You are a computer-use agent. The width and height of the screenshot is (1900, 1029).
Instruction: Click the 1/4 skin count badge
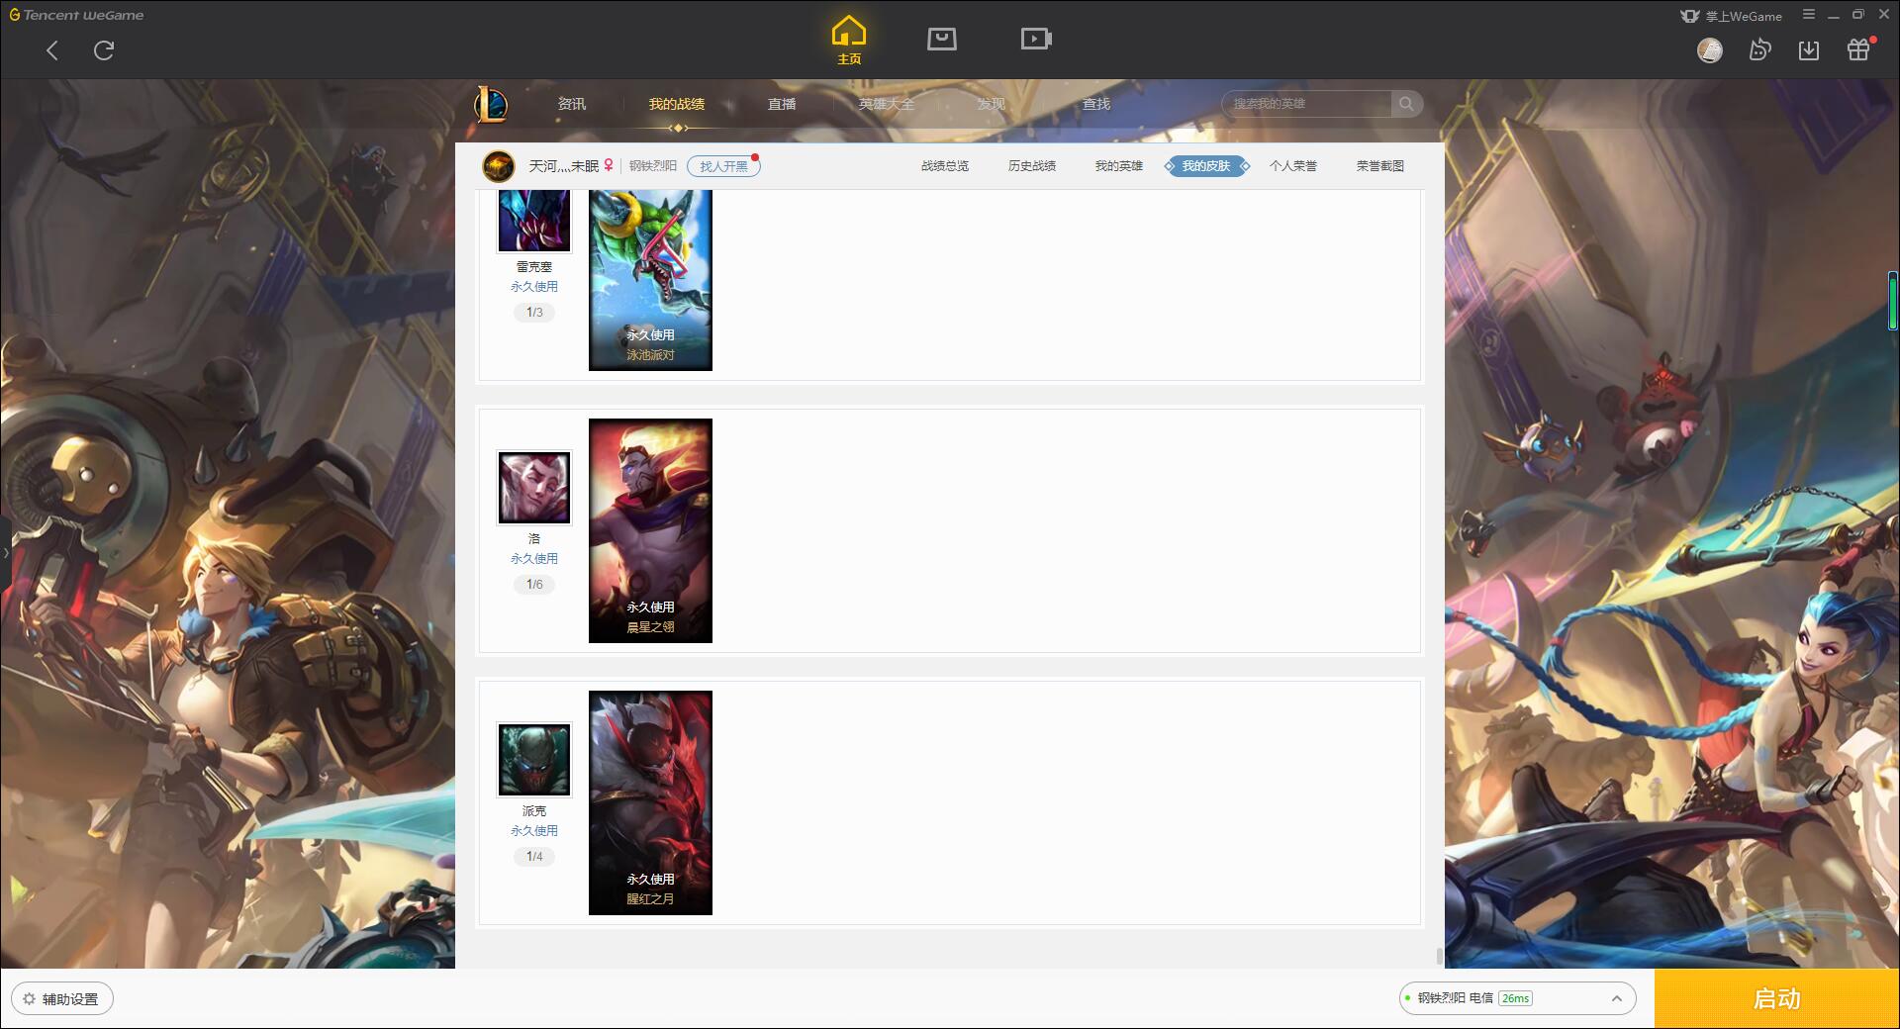(534, 857)
